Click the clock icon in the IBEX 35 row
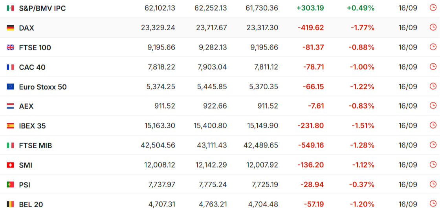Viewport: 440px width, 210px height. point(433,125)
